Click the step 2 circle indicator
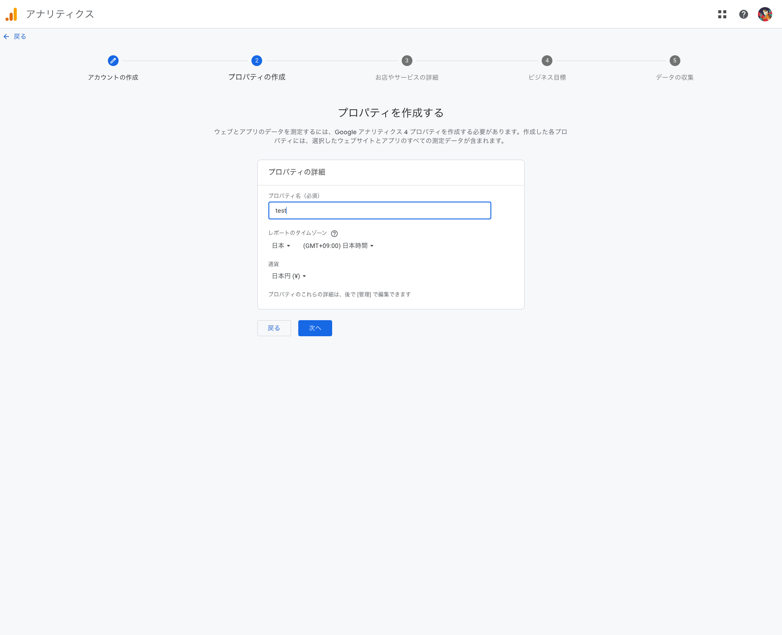782x635 pixels. click(257, 61)
